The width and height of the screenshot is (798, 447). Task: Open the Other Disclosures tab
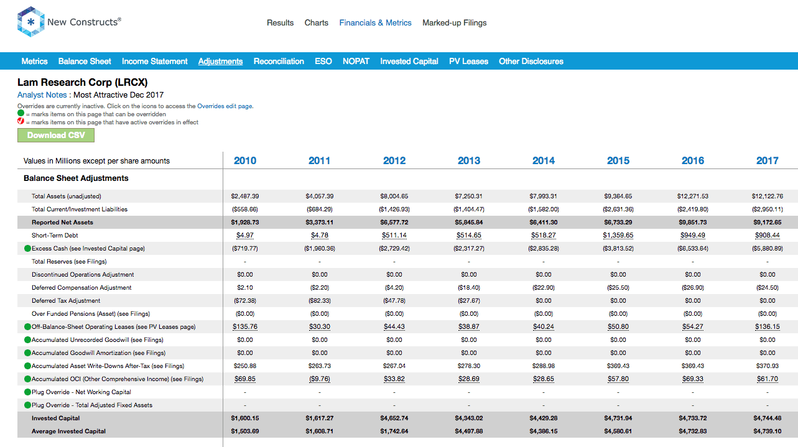[531, 61]
